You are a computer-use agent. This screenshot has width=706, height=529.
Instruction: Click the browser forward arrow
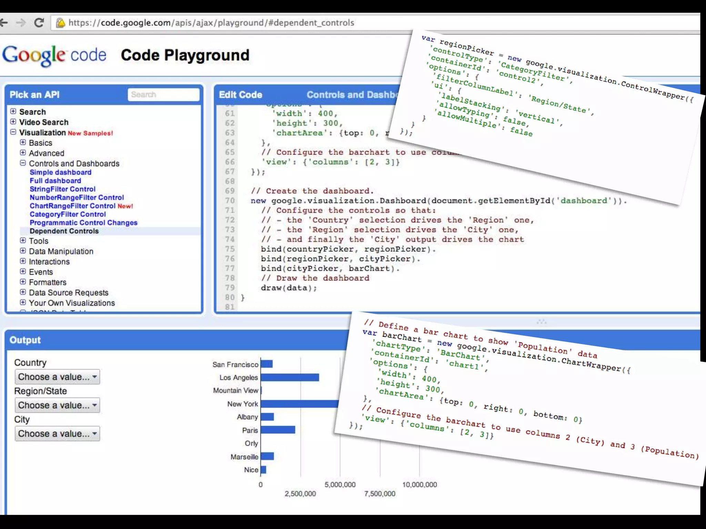tap(21, 23)
